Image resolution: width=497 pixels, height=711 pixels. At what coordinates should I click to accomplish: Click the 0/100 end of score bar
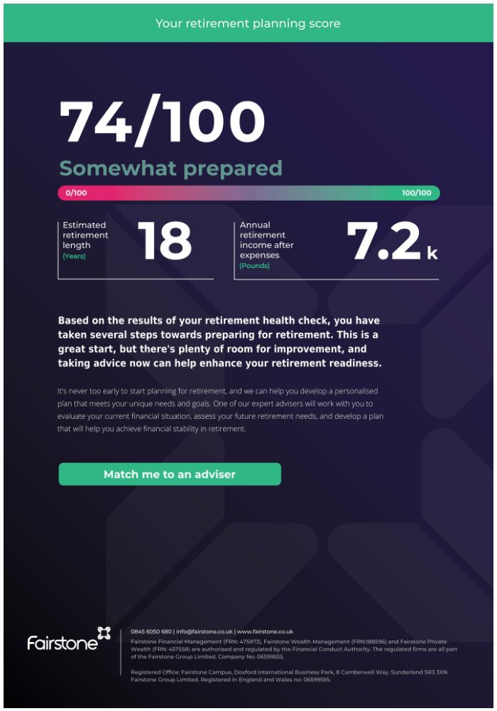(x=76, y=193)
